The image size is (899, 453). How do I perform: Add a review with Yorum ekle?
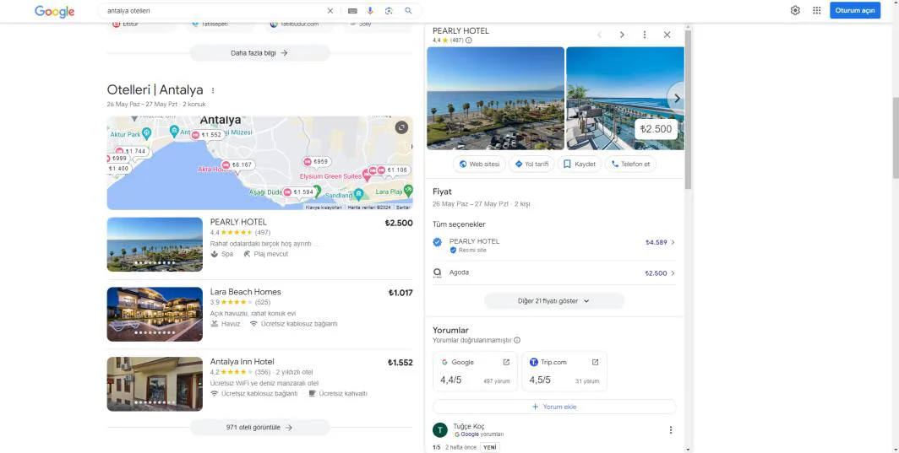click(554, 407)
